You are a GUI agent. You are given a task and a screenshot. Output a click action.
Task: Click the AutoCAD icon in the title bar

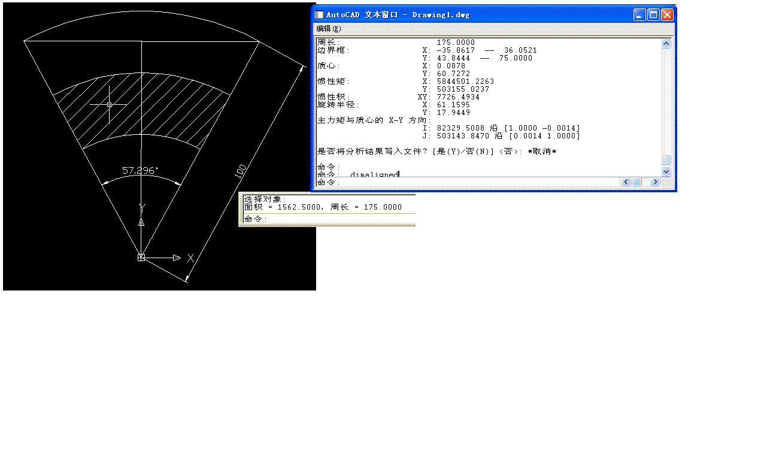pyautogui.click(x=318, y=14)
